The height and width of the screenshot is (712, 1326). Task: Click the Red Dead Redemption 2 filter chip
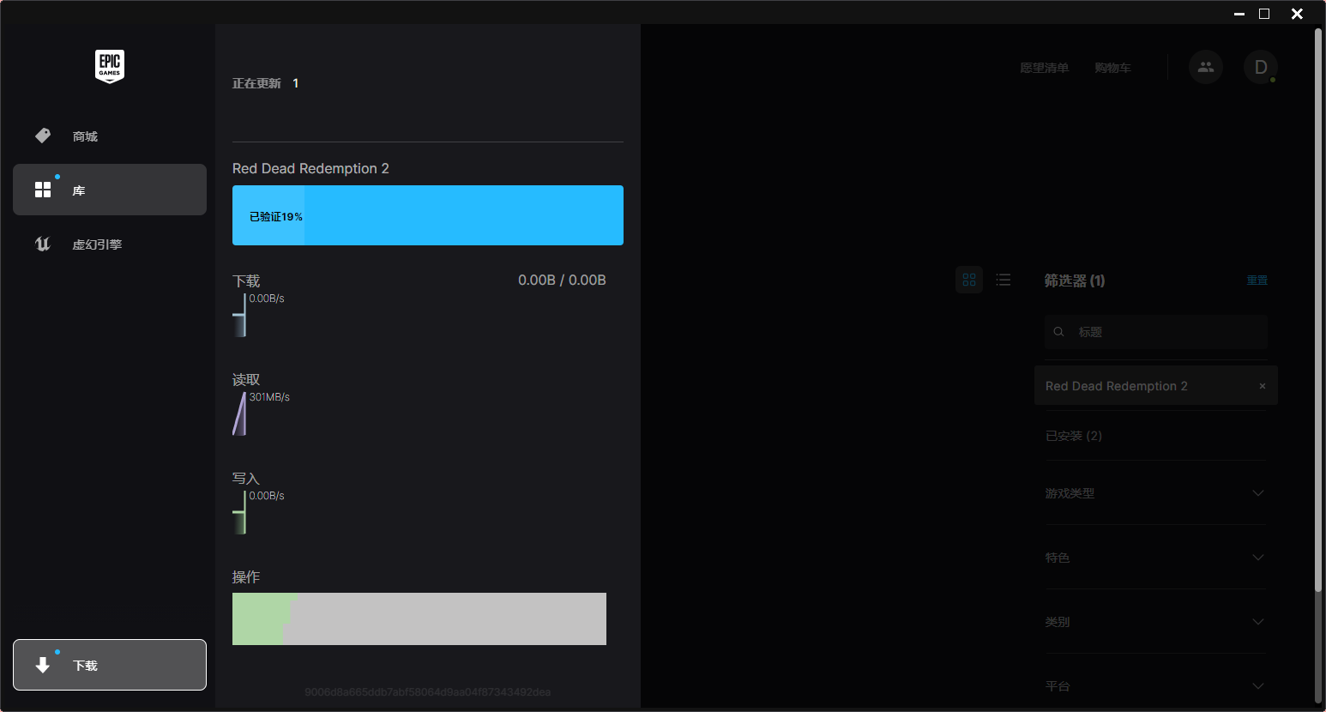point(1156,385)
